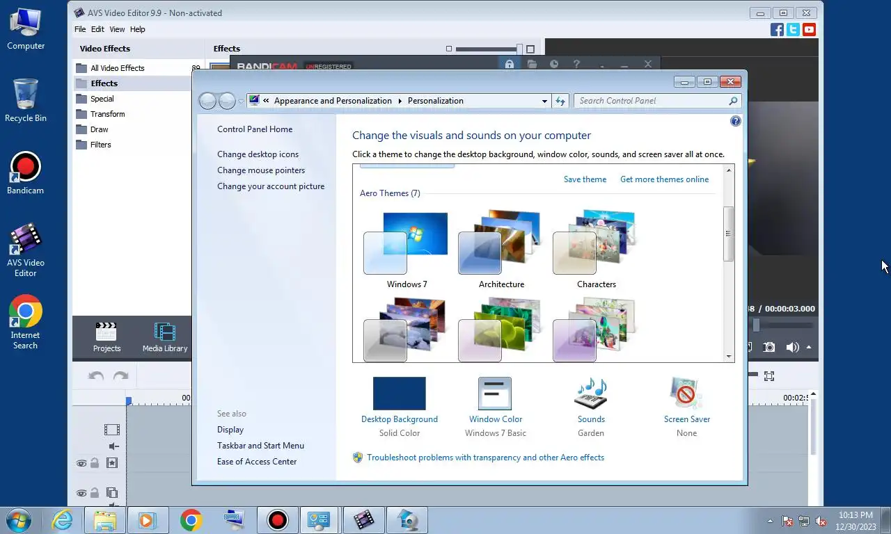Viewport: 891px width, 534px height.
Task: Click the Undo arrow in AVS timeline toolbar
Action: pos(96,376)
